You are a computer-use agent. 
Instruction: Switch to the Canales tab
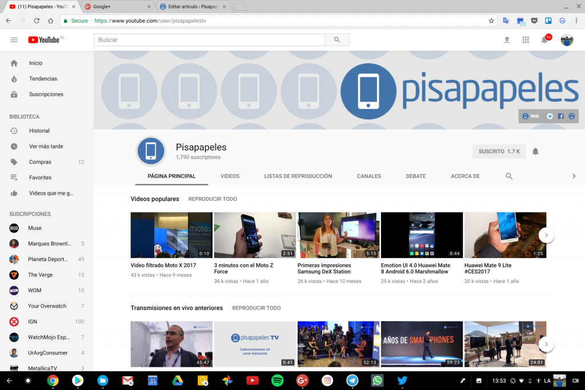369,176
